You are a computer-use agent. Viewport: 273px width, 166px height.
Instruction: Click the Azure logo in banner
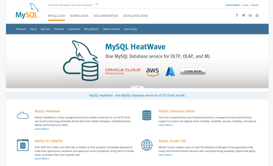pos(170,71)
